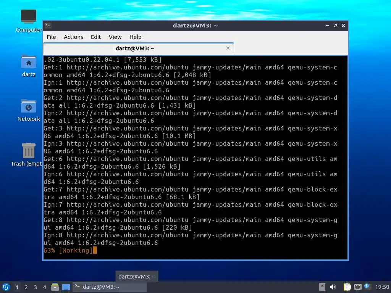The image size is (391, 293).
Task: Select the Computer desktop icon
Action: [28, 21]
